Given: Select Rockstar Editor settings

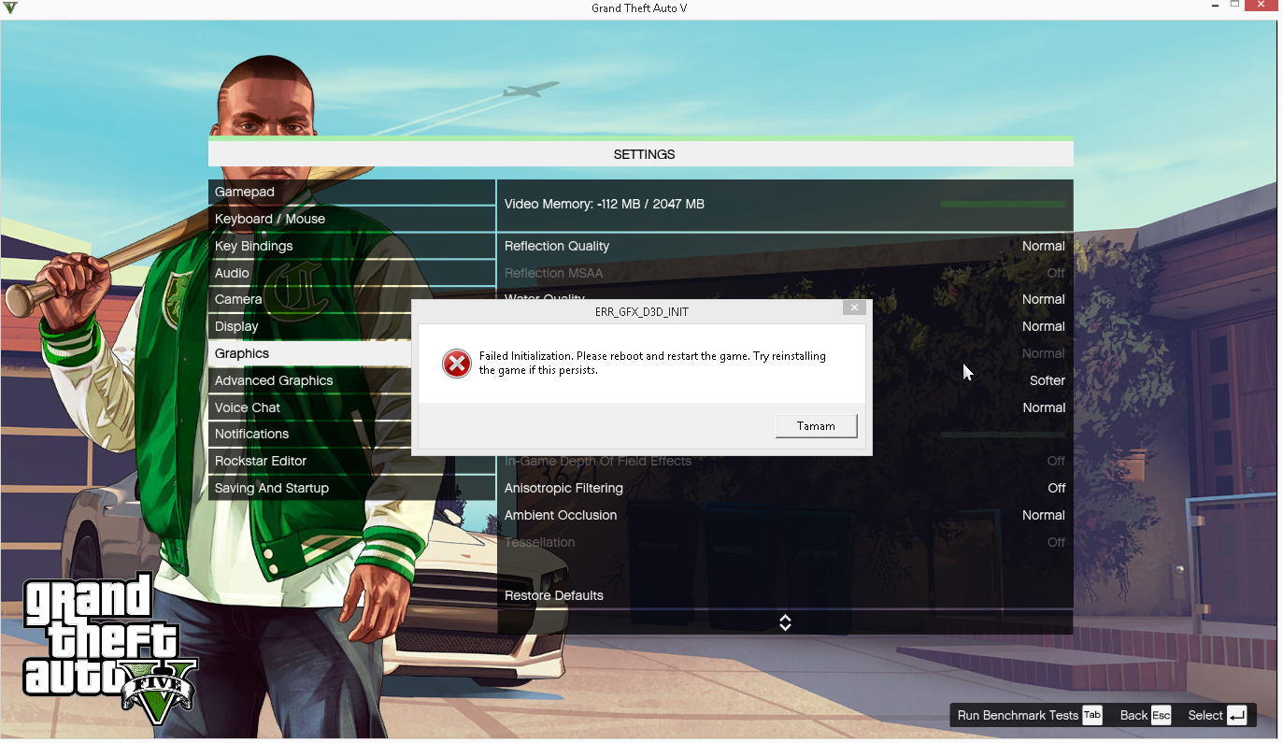Looking at the screenshot, I should pyautogui.click(x=351, y=461).
